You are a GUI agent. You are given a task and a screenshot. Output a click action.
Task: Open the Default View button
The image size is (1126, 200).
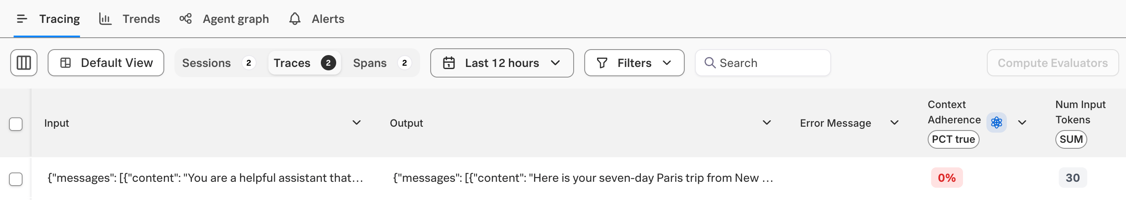coord(106,63)
